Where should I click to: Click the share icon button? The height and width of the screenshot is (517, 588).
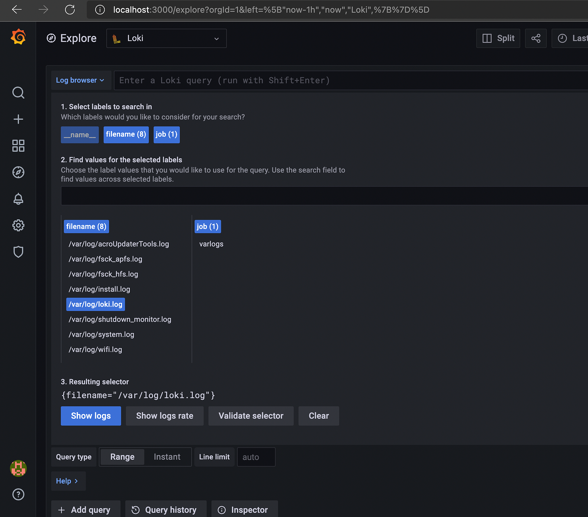click(x=536, y=38)
